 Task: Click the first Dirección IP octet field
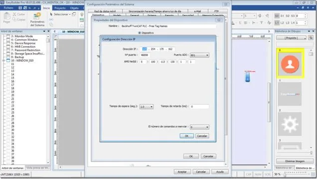[x=145, y=49]
